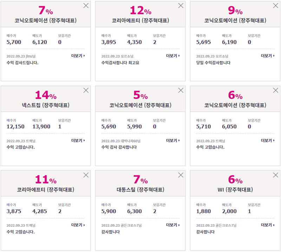Close the 5% 코닉오토메이션 card
282x252 pixels.
pos(181,90)
